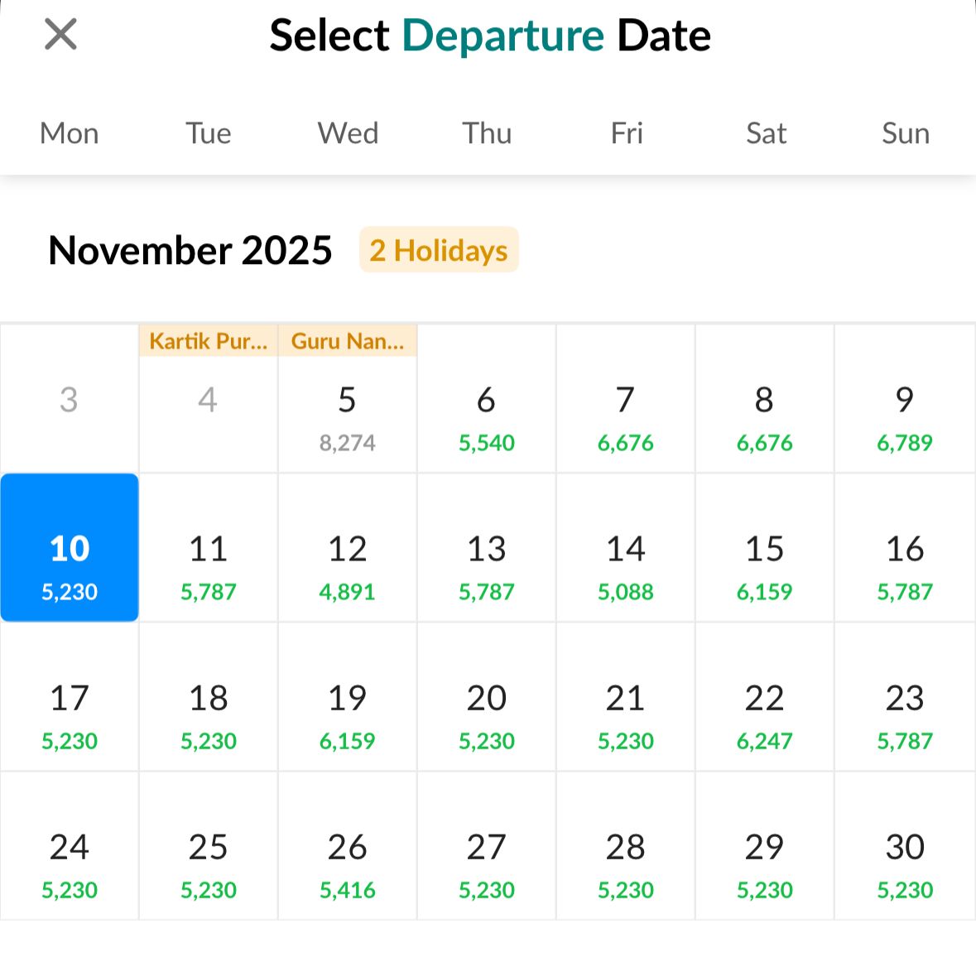
Task: Tap the Guru Nanak holiday label
Action: tap(348, 341)
